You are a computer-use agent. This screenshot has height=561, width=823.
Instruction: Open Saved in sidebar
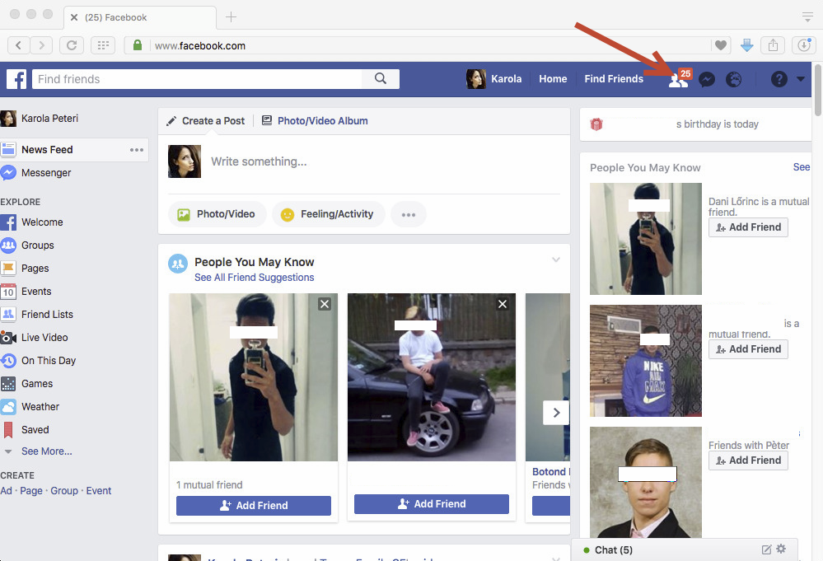25,430
